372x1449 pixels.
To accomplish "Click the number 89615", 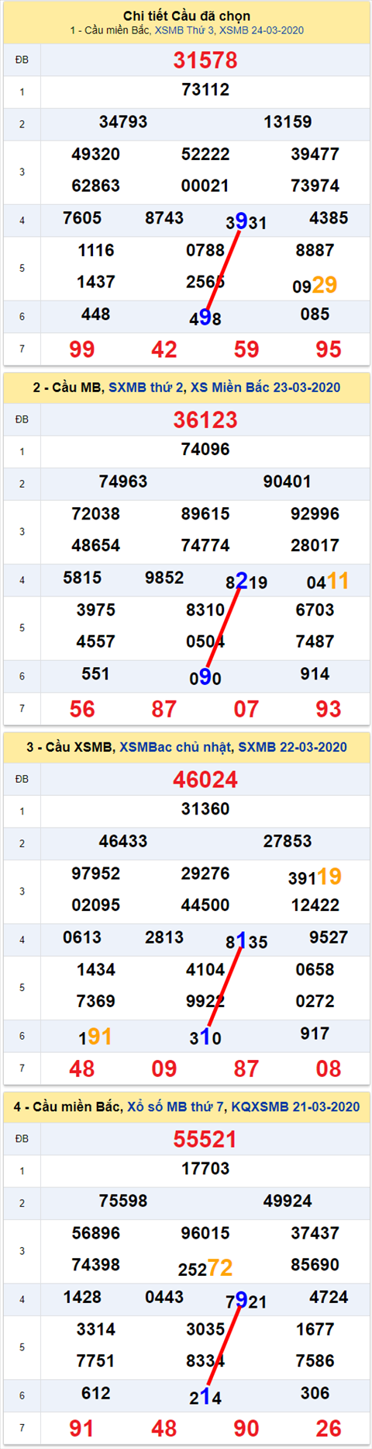I will pyautogui.click(x=205, y=513).
